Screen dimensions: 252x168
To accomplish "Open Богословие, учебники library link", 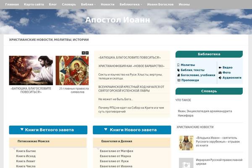I will [198, 75].
